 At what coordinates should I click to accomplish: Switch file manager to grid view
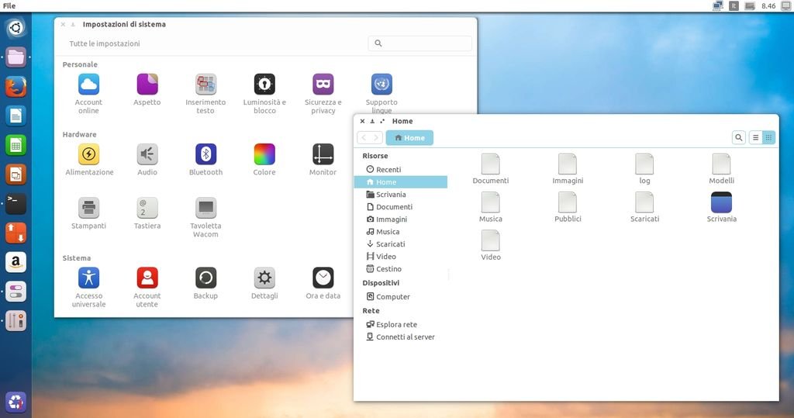[768, 137]
